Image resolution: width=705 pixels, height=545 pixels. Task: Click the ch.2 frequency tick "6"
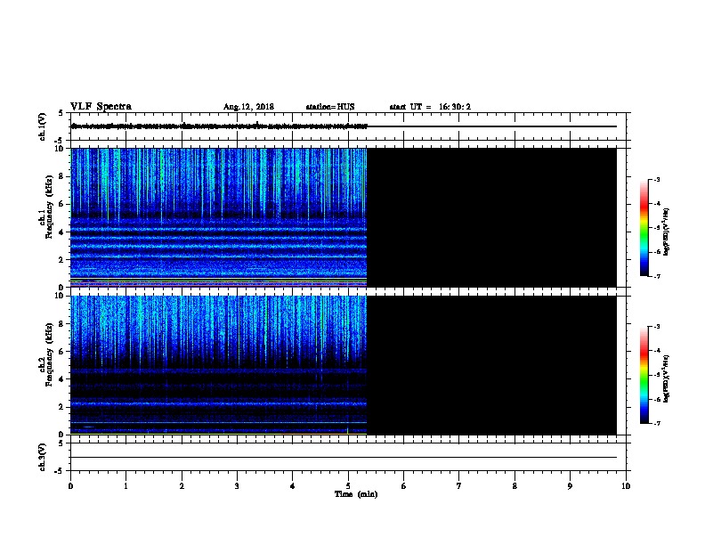pos(61,352)
